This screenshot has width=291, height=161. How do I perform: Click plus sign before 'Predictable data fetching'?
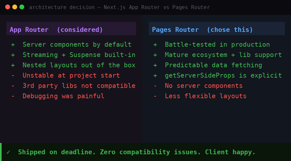[x=155, y=65]
